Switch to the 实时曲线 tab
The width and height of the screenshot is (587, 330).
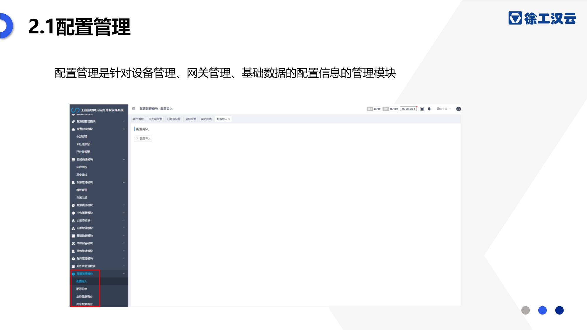(x=206, y=119)
